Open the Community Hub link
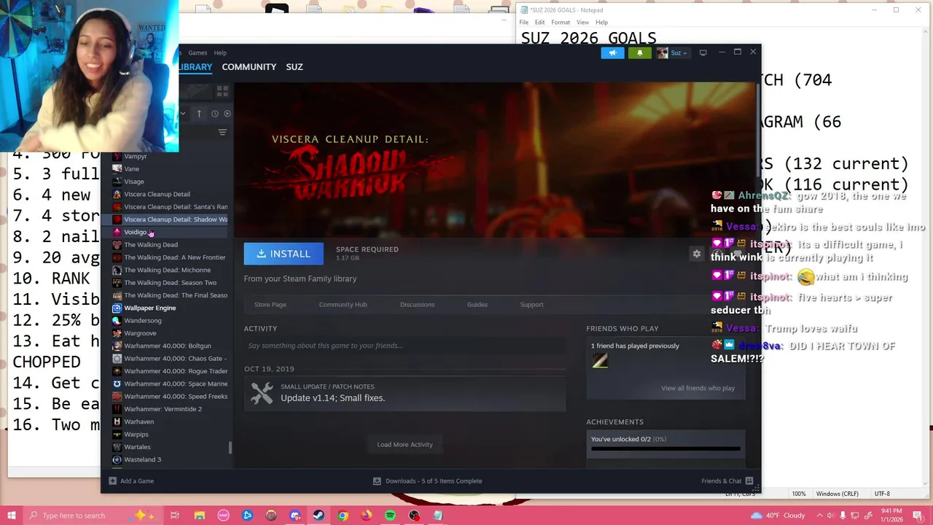 (x=343, y=304)
